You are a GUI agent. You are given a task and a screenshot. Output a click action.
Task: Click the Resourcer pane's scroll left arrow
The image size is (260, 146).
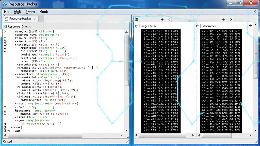pyautogui.click(x=199, y=135)
